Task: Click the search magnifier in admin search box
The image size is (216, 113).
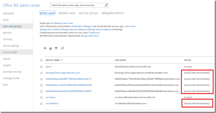Action: [x=106, y=5]
